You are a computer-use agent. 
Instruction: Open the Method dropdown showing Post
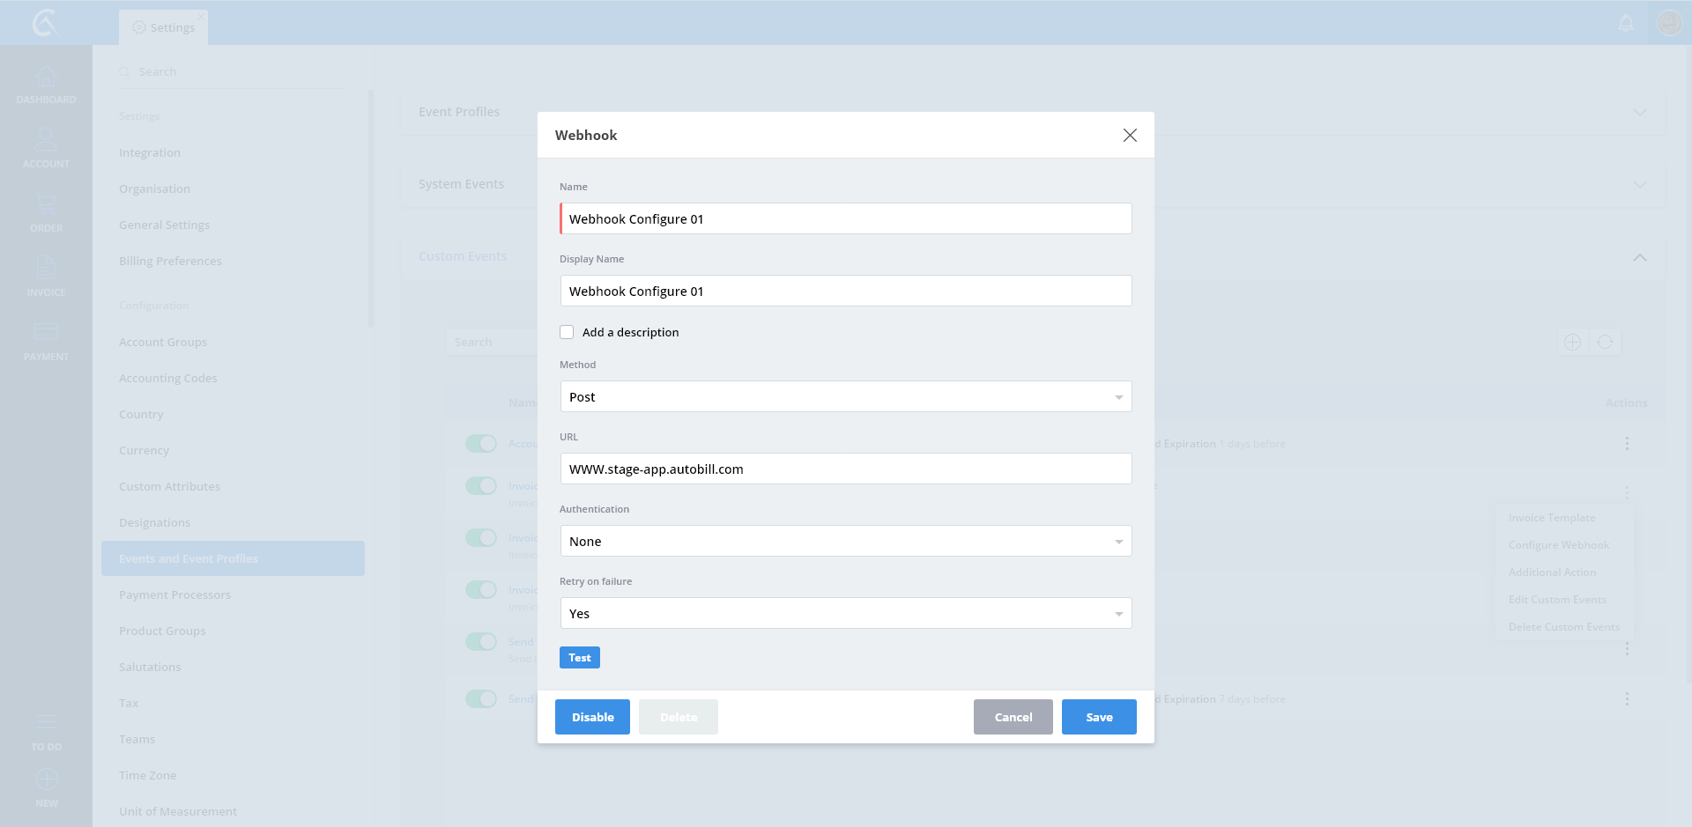coord(845,396)
